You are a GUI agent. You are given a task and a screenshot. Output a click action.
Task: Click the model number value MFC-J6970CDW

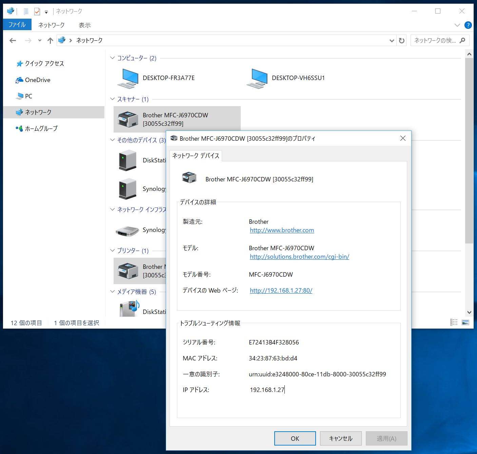[x=271, y=275]
